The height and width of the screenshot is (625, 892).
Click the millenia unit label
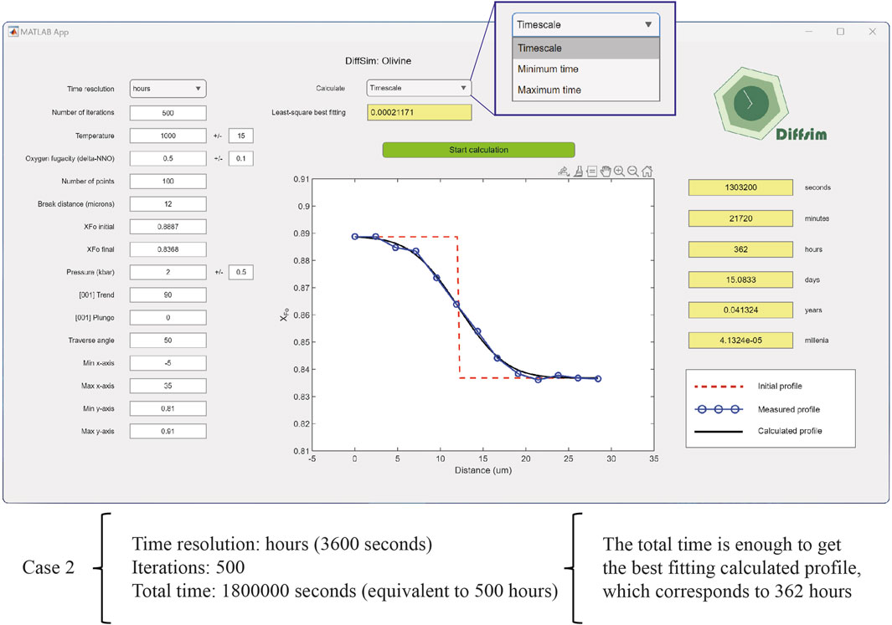click(x=817, y=341)
